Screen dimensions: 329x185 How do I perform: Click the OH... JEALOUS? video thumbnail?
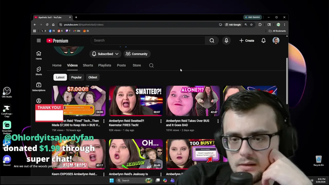point(136,154)
